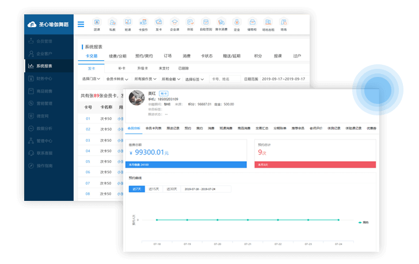Open the 自助签到 self check-in icon

[x=206, y=25]
